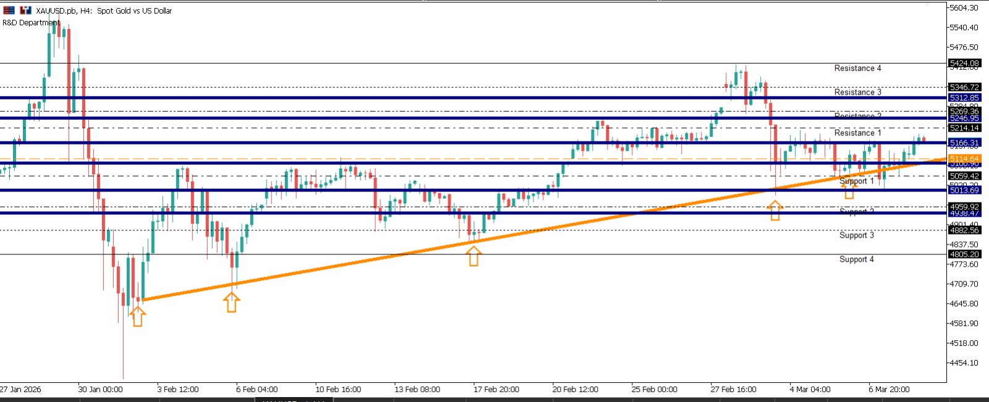Click the 25 Feb 00:00 time axis label
989x402 pixels.
tap(655, 390)
